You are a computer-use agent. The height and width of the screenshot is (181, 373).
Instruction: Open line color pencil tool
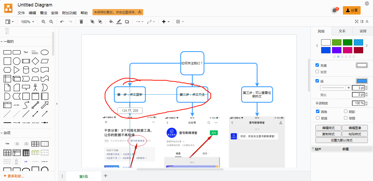119,22
